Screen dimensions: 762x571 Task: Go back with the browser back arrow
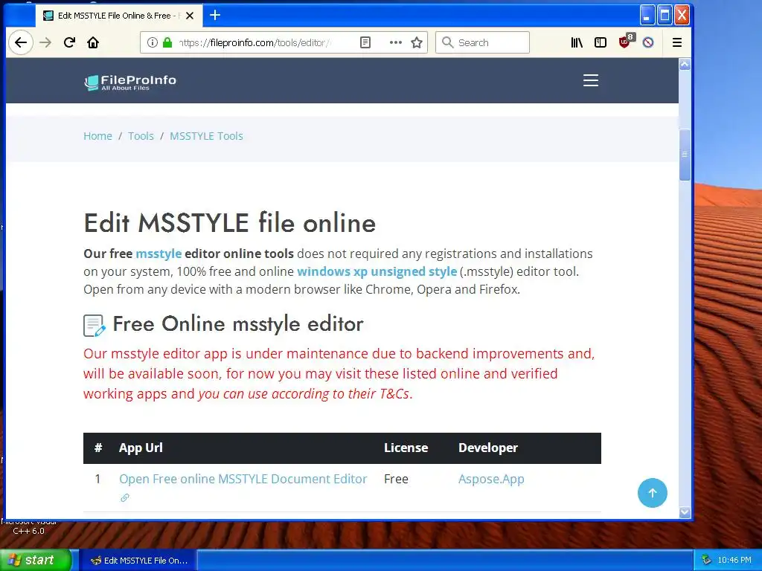click(x=20, y=42)
